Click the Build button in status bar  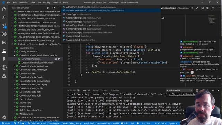[x=125, y=123]
